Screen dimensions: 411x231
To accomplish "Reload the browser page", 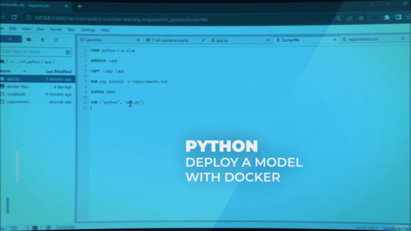I will click(14, 17).
